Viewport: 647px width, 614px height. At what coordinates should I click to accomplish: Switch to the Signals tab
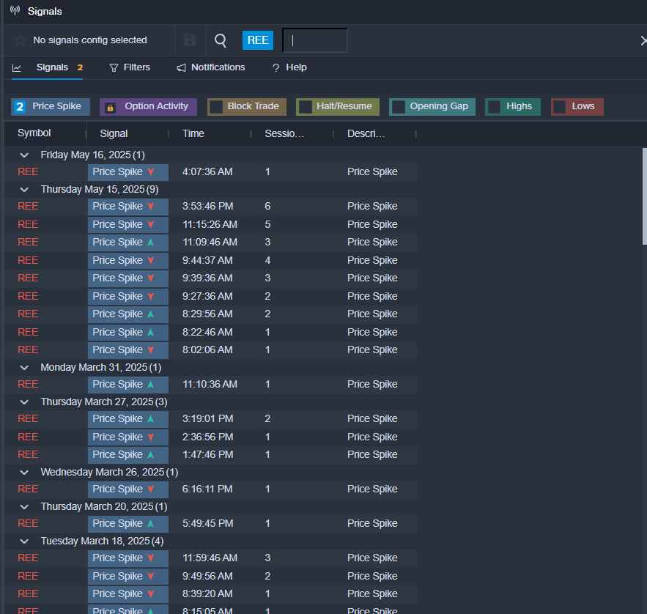pyautogui.click(x=52, y=67)
